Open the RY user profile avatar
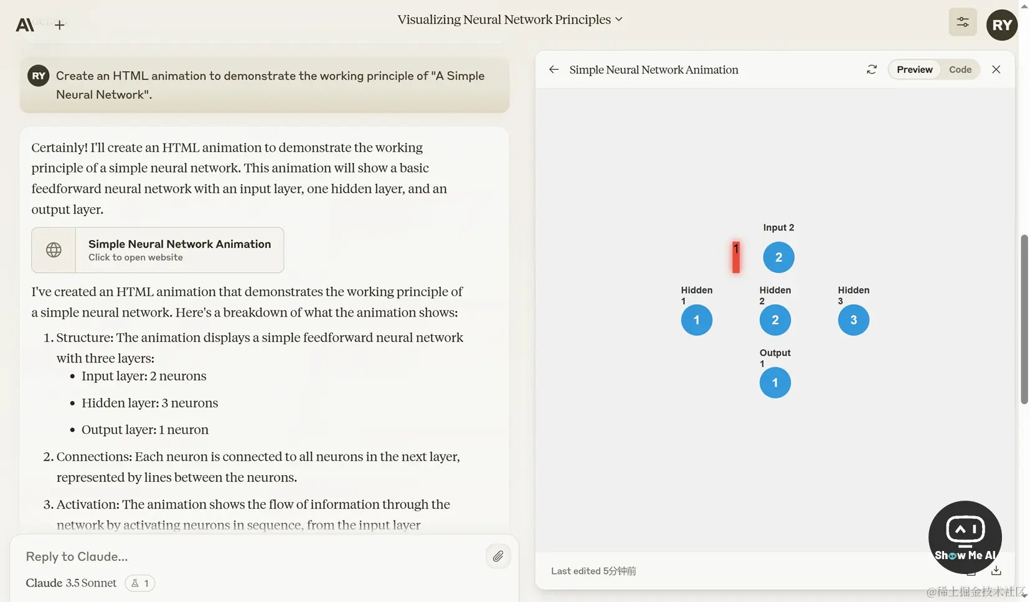1030x602 pixels. 1002,25
